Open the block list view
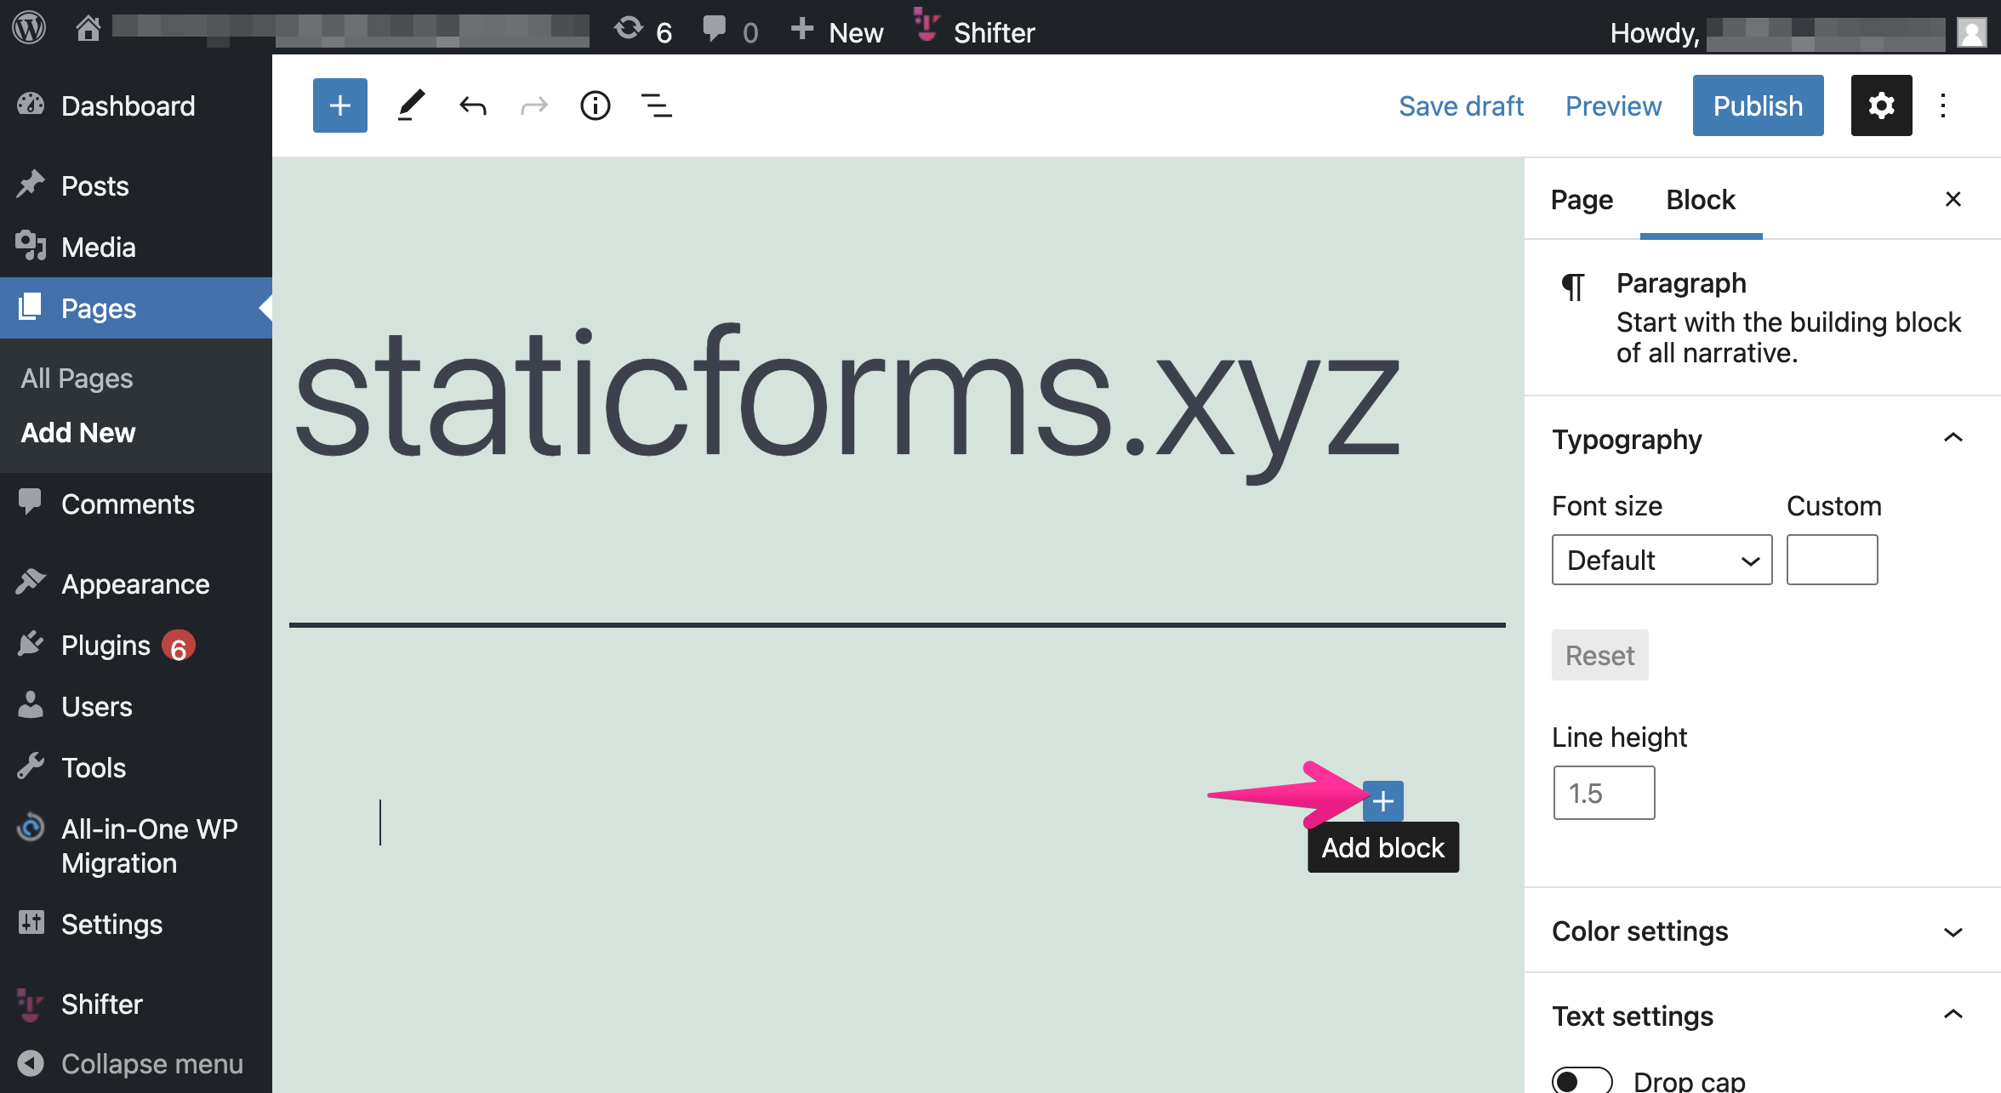This screenshot has height=1093, width=2001. click(x=657, y=105)
